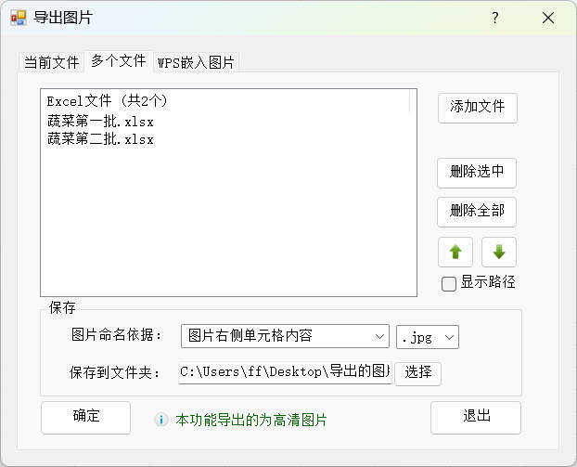Image resolution: width=577 pixels, height=467 pixels.
Task: Open the WPS嵌入图片 tab
Action: pyautogui.click(x=196, y=62)
